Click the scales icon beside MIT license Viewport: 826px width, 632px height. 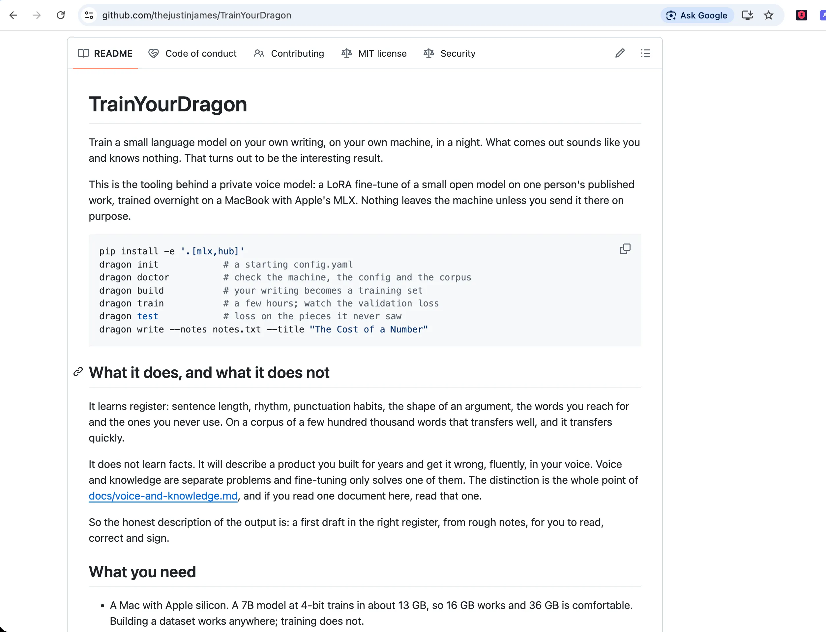[346, 53]
